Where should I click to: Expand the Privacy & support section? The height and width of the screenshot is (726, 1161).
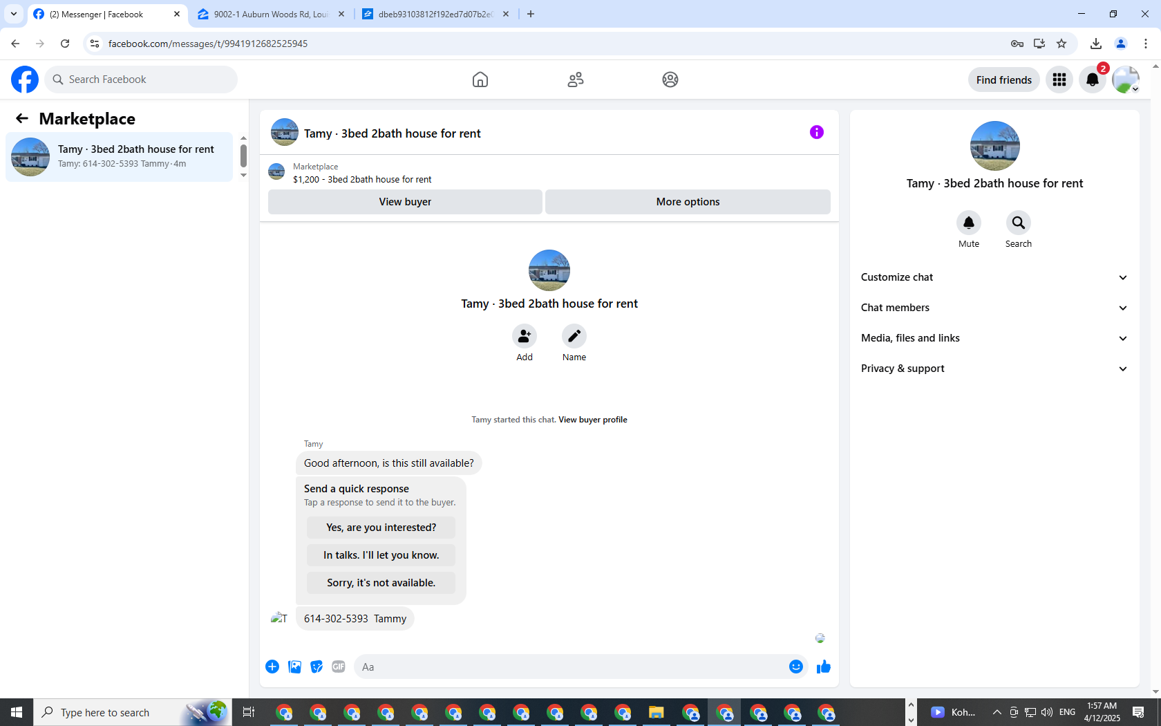tap(994, 369)
